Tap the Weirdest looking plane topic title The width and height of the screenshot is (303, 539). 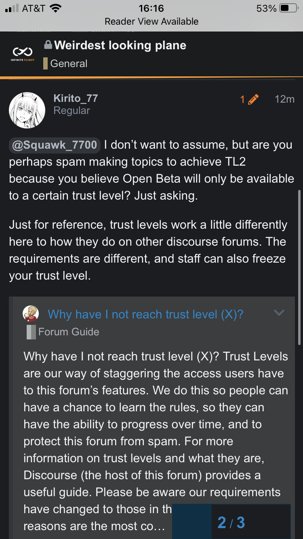coord(120,45)
